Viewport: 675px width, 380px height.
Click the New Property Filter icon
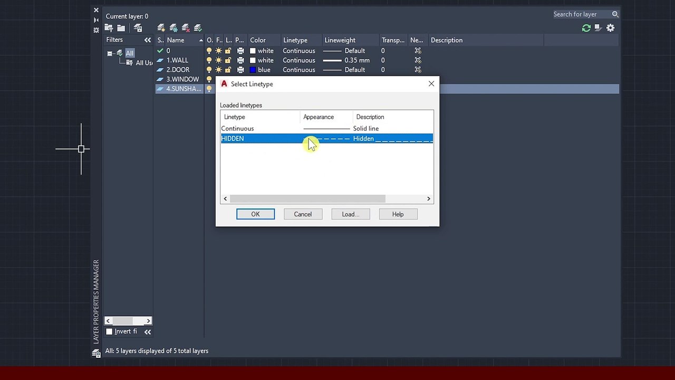pyautogui.click(x=109, y=28)
